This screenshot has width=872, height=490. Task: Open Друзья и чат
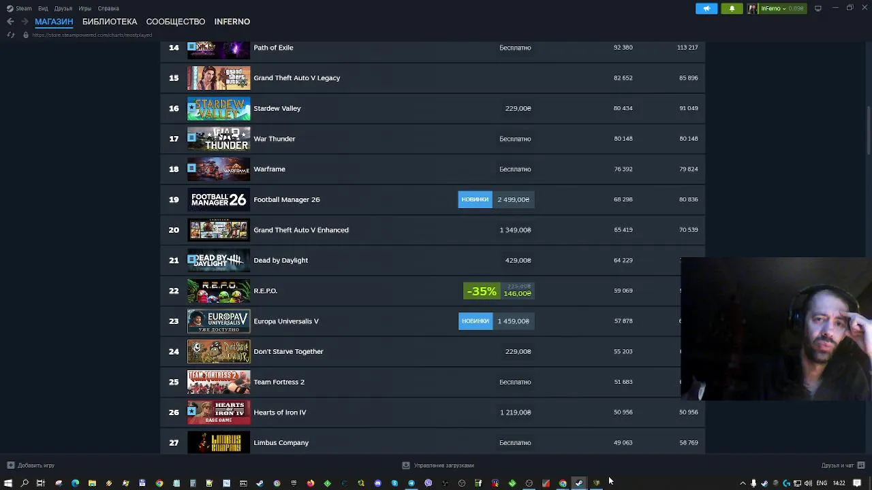coord(837,465)
